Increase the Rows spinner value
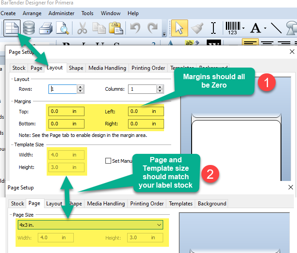 tap(80, 87)
